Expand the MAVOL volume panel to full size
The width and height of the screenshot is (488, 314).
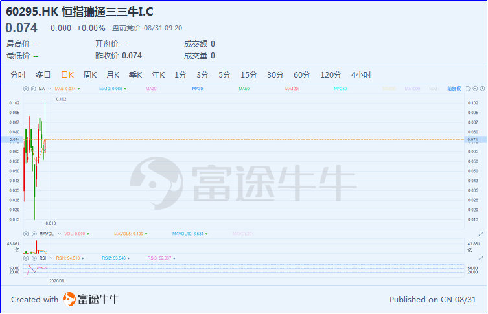click(481, 234)
